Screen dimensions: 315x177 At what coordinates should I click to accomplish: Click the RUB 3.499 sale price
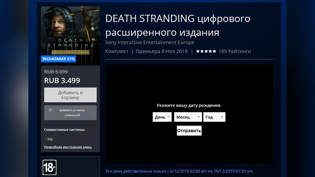click(x=62, y=81)
